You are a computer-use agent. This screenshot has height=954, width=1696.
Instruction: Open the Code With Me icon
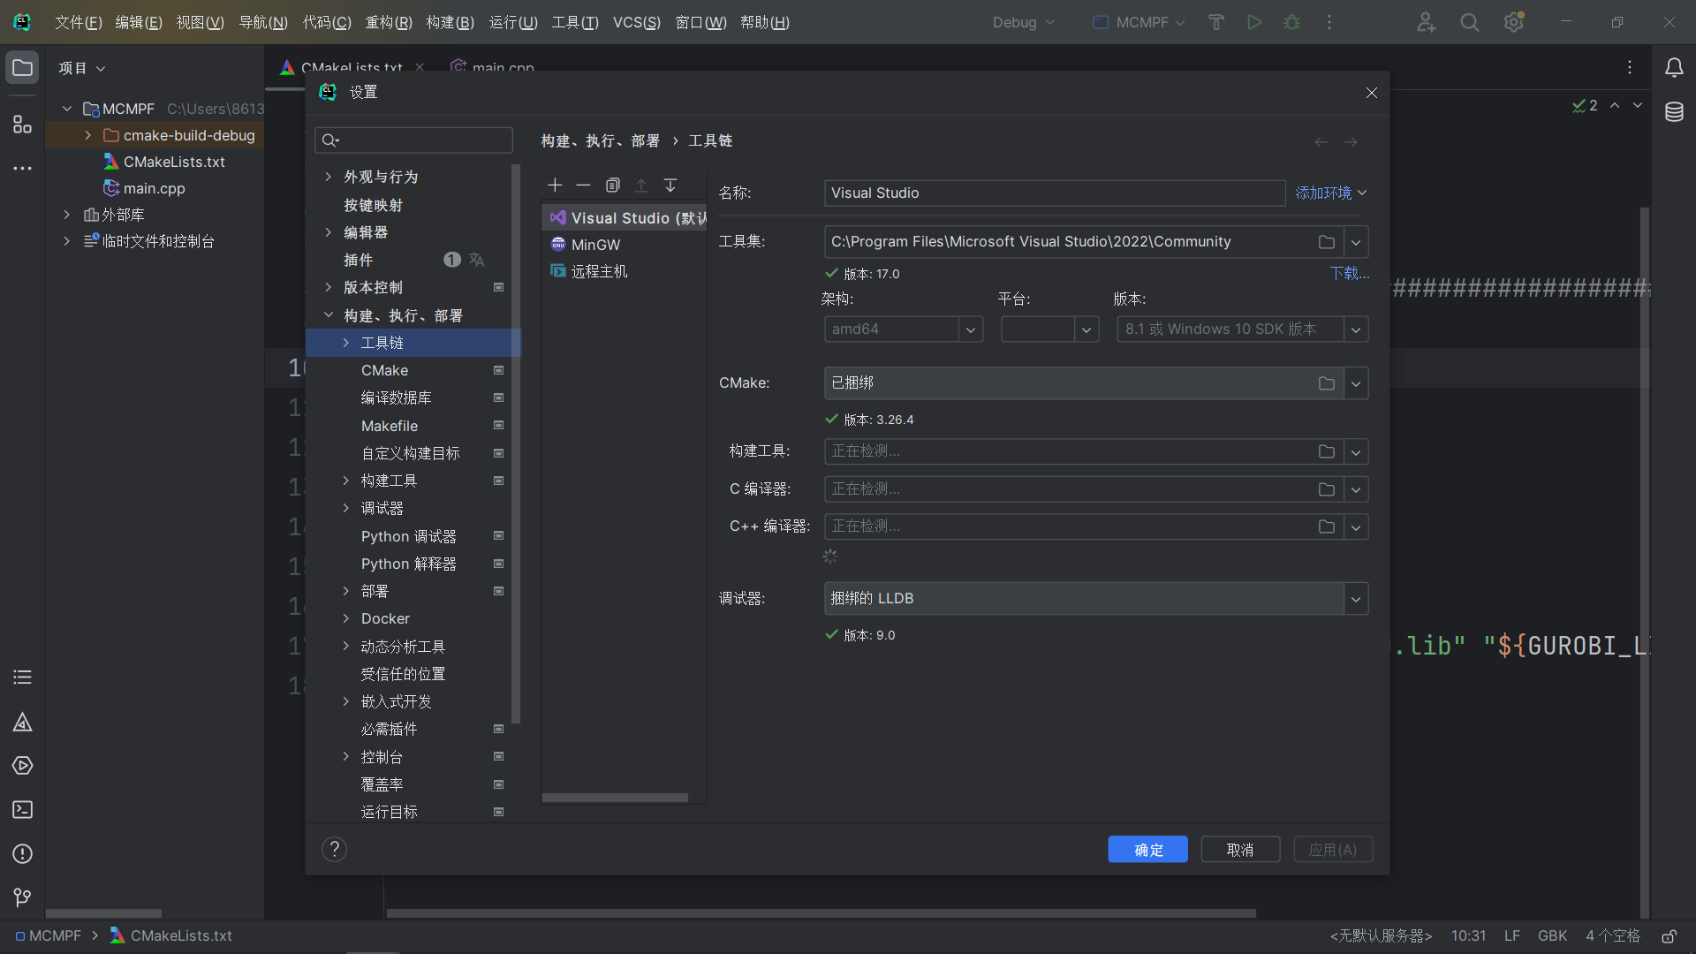(x=1426, y=22)
